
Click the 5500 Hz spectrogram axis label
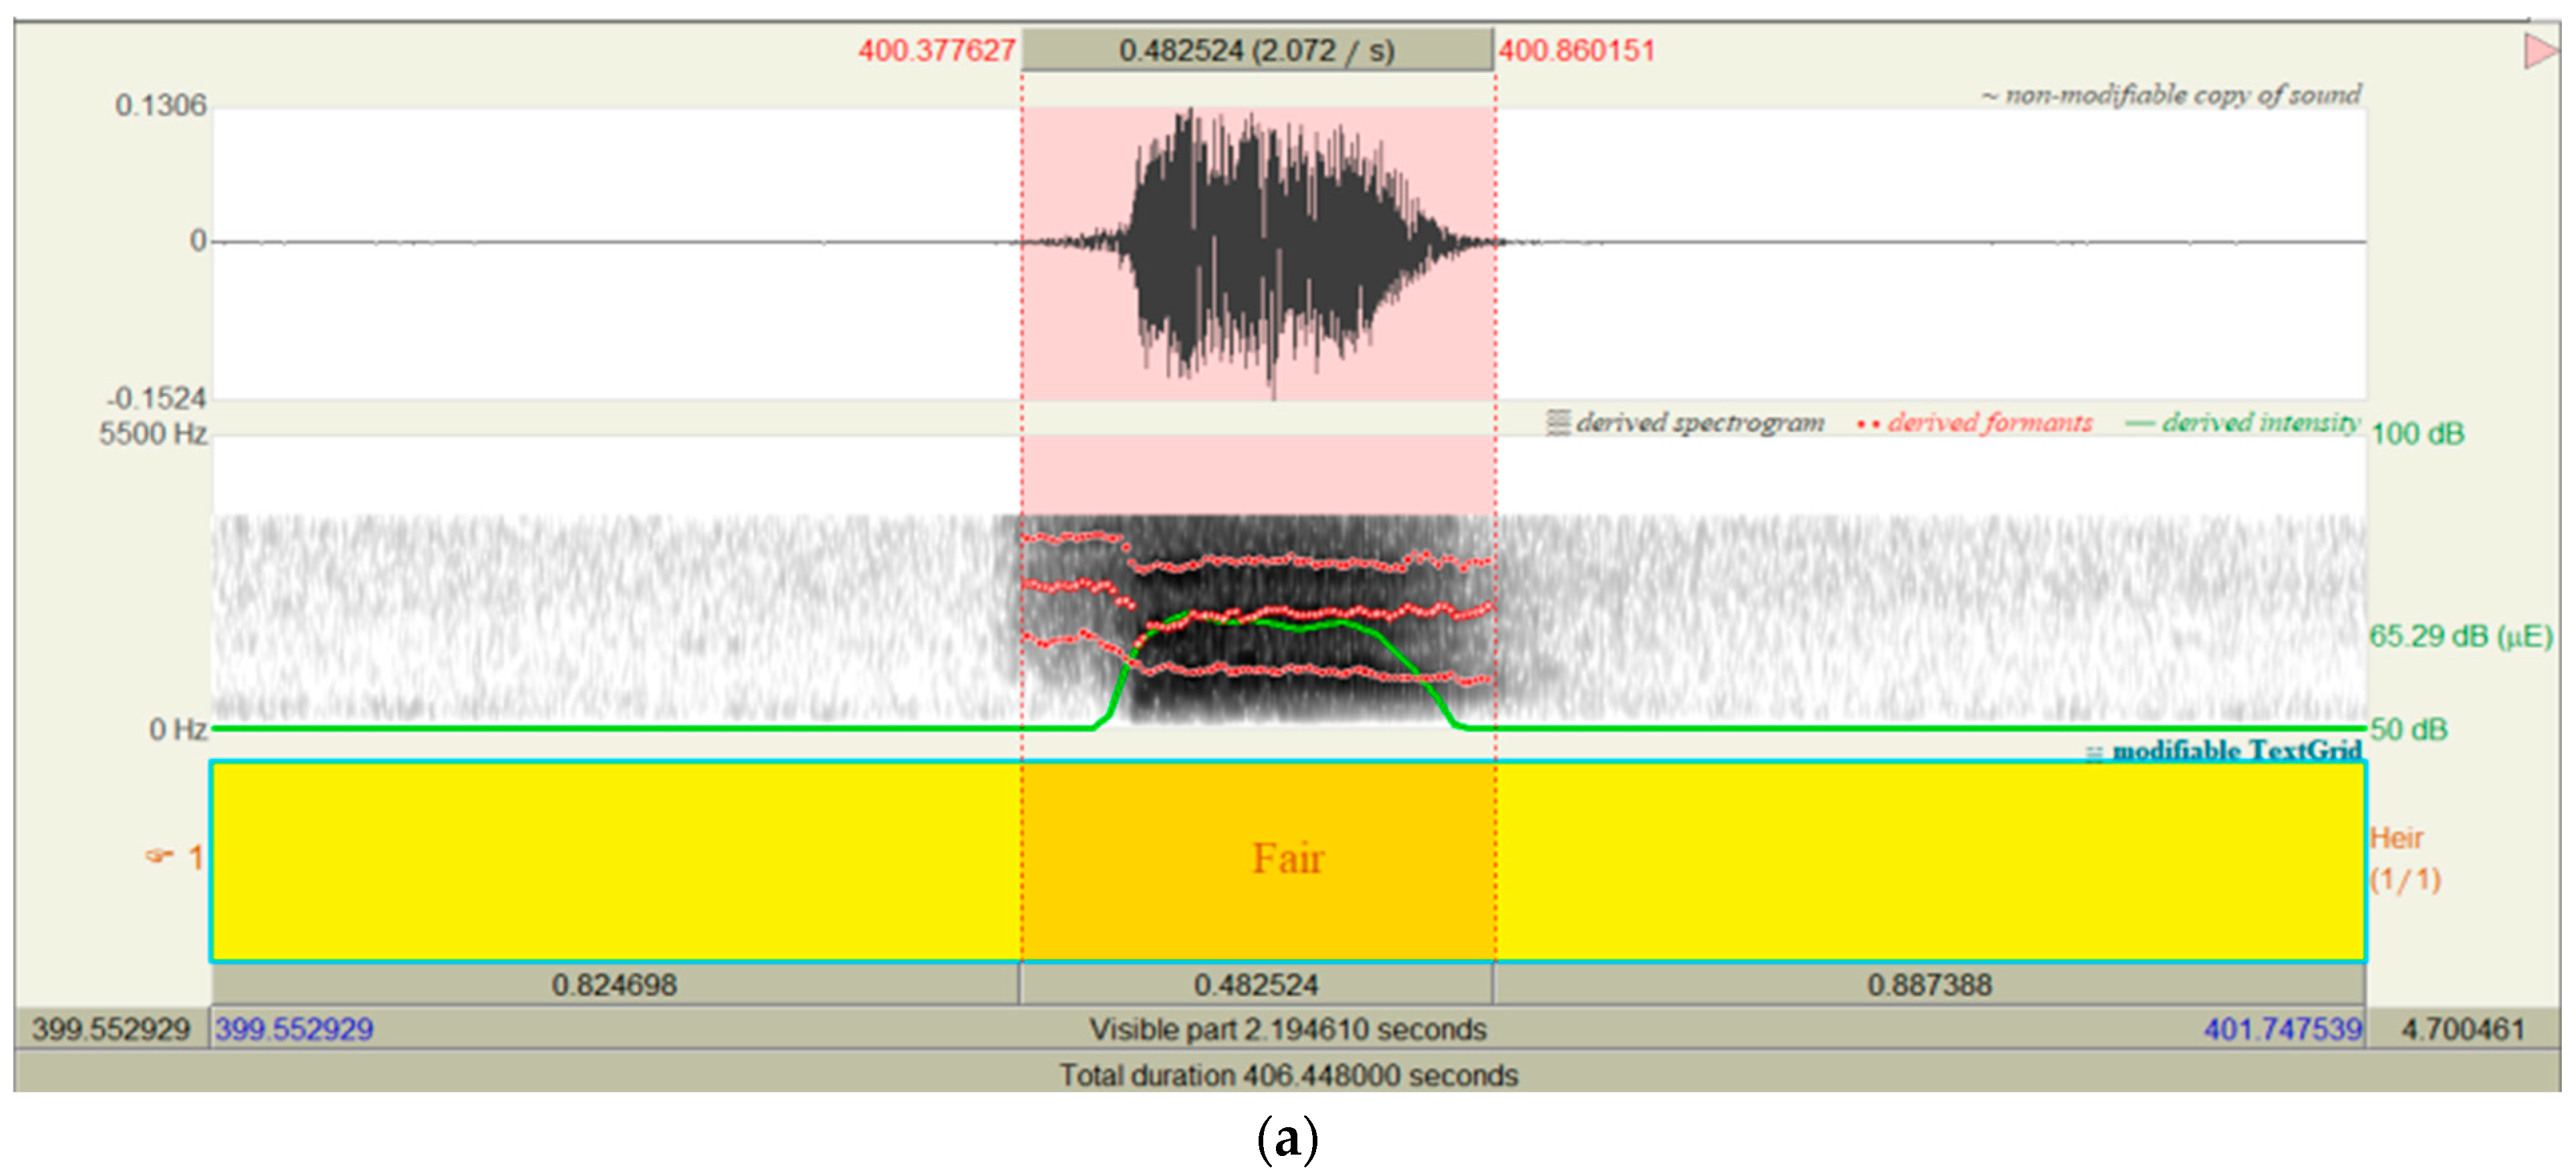click(x=153, y=434)
